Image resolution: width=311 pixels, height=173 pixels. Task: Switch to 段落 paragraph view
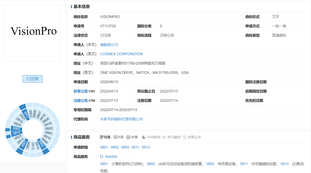105,137
